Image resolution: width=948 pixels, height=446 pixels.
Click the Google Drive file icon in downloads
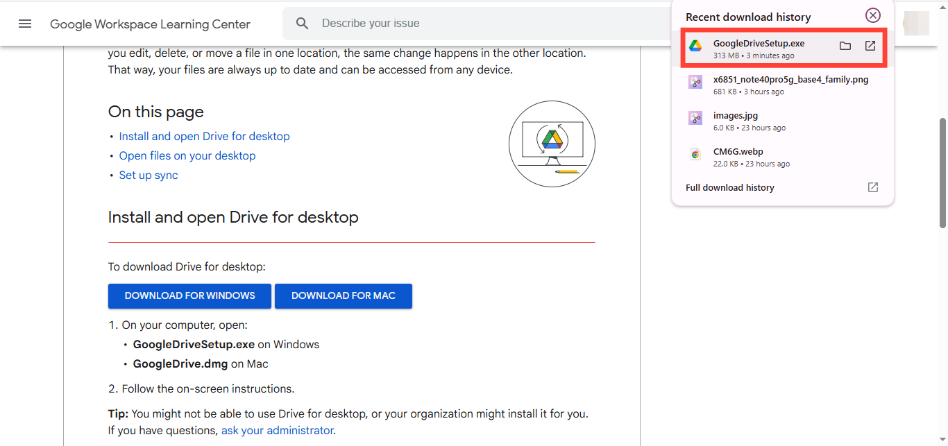point(695,46)
